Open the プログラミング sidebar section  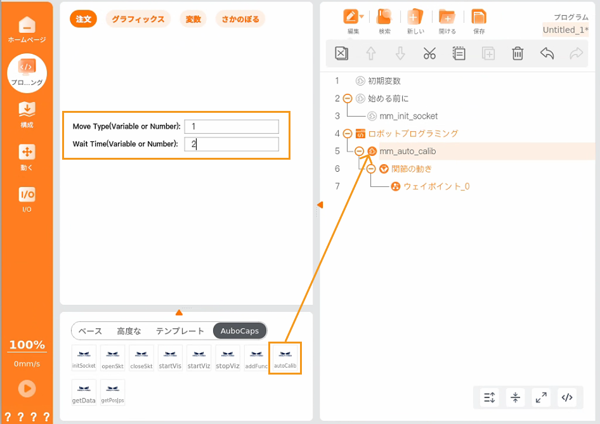[27, 73]
